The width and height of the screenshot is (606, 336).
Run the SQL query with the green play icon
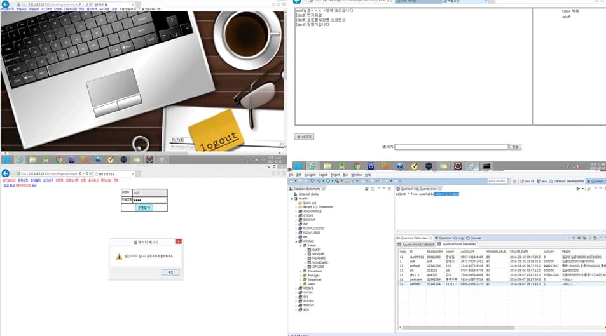click(x=578, y=189)
